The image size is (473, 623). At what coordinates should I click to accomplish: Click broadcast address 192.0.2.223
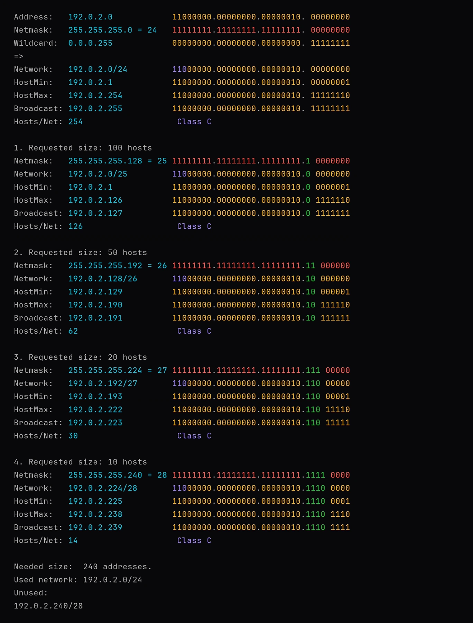pos(95,423)
